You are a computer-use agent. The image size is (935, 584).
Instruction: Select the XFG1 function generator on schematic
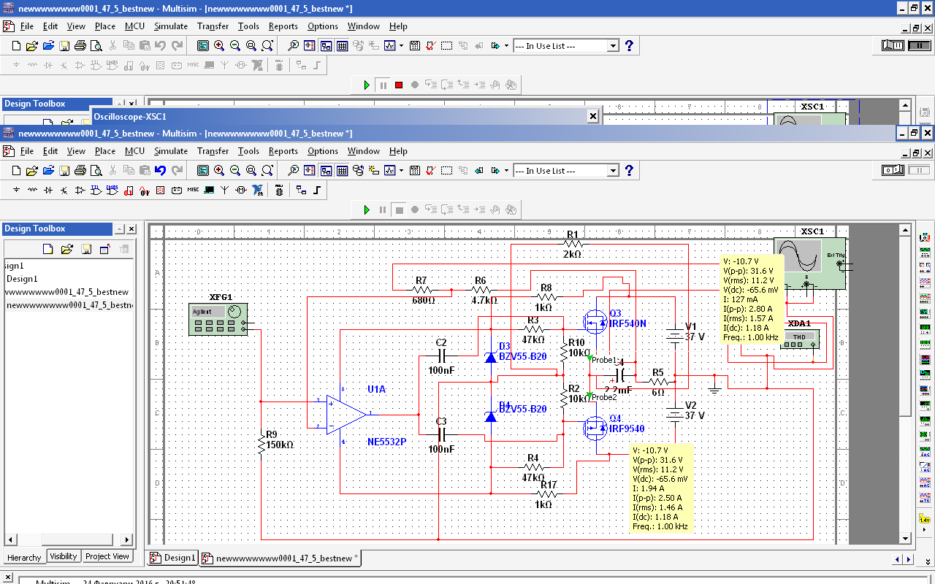point(218,319)
